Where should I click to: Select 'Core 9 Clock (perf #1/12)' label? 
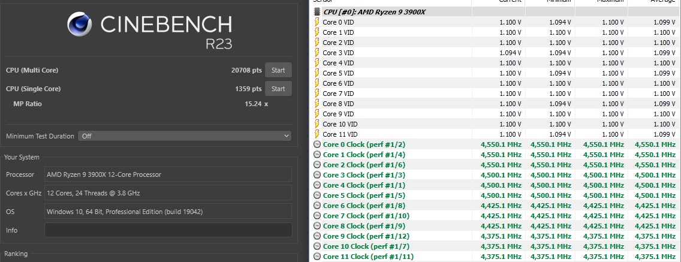[x=366, y=236]
